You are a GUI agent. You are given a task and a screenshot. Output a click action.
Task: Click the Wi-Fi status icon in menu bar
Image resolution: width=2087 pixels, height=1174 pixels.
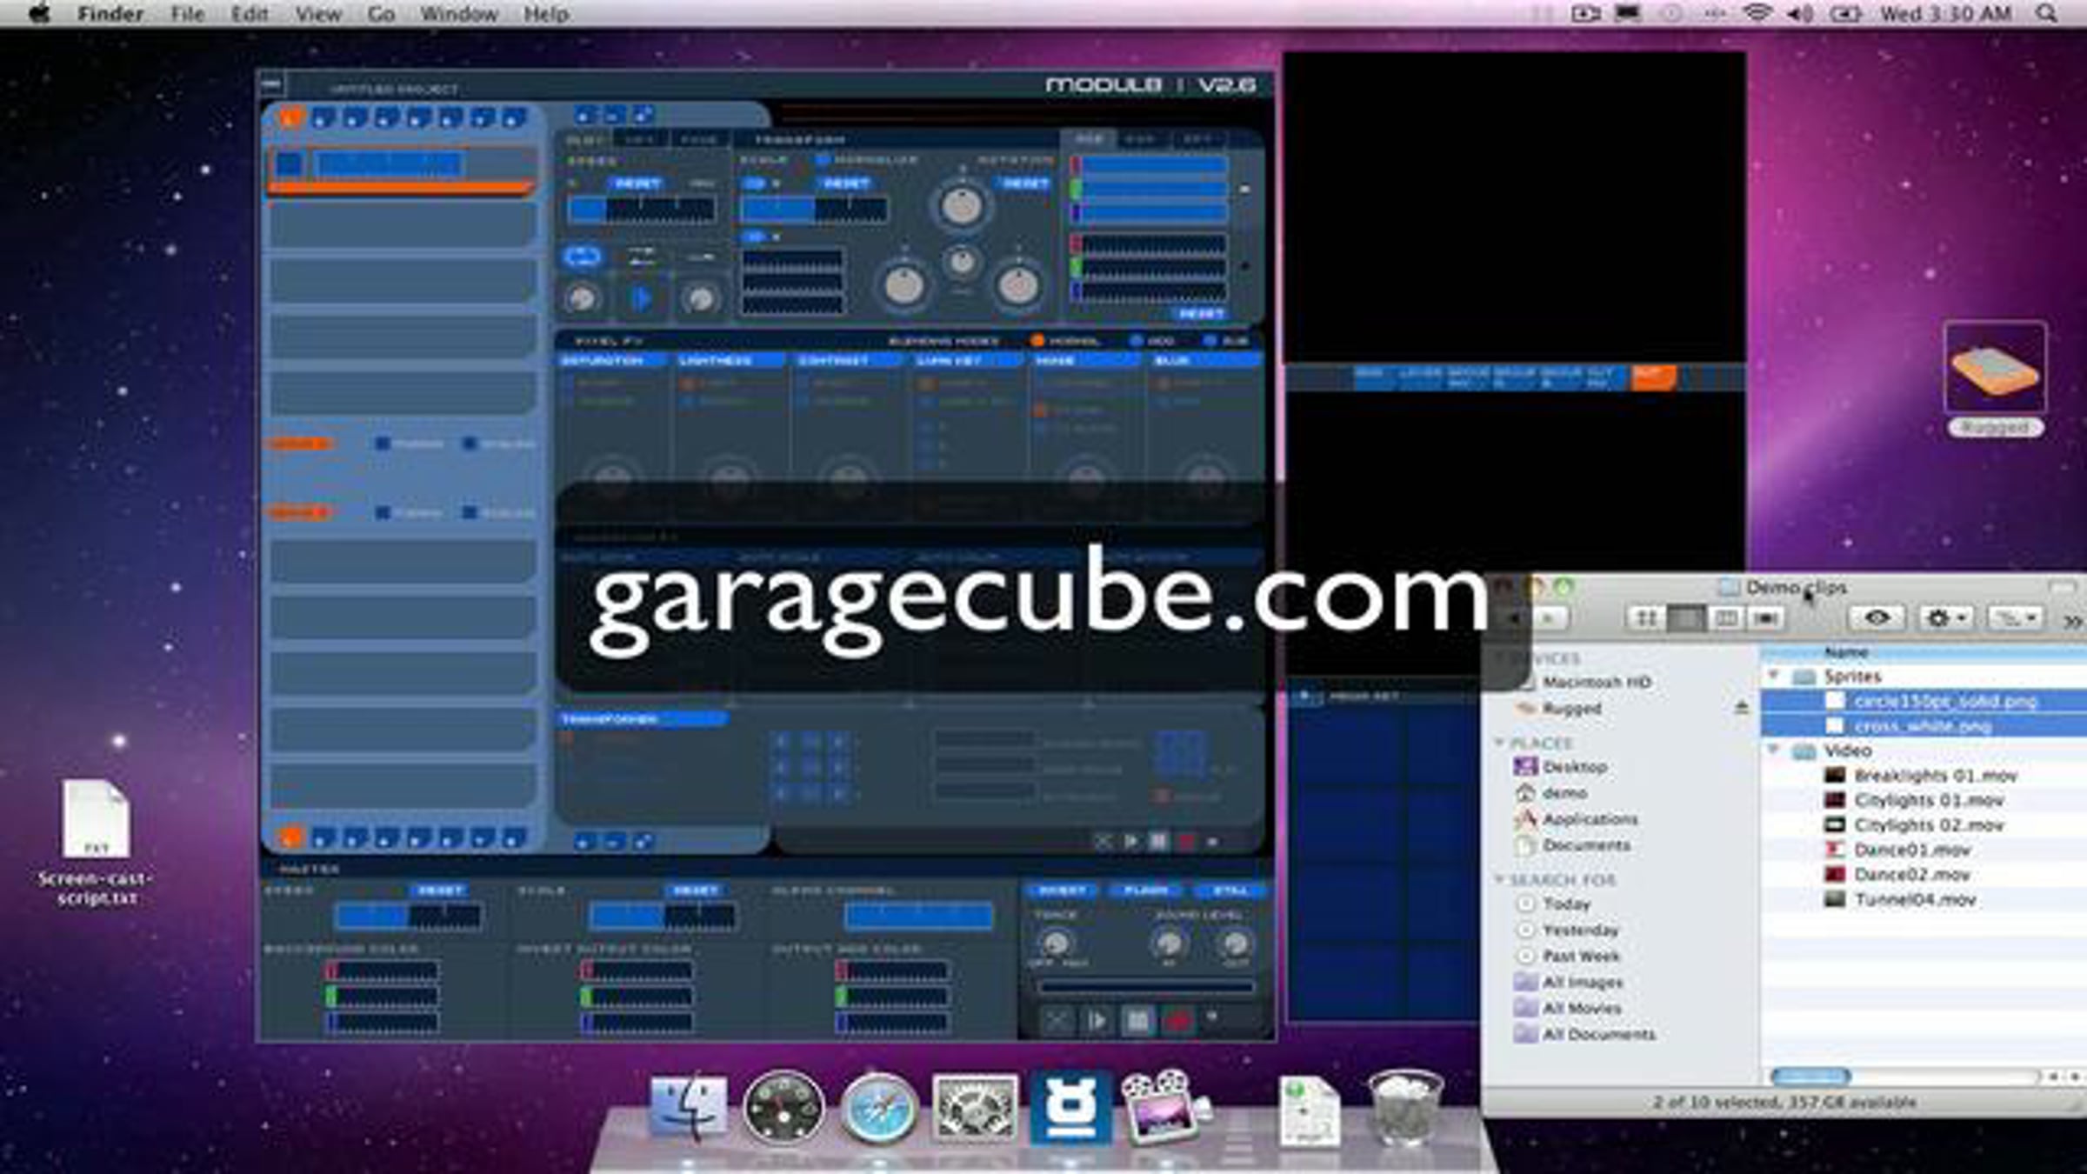[1757, 14]
